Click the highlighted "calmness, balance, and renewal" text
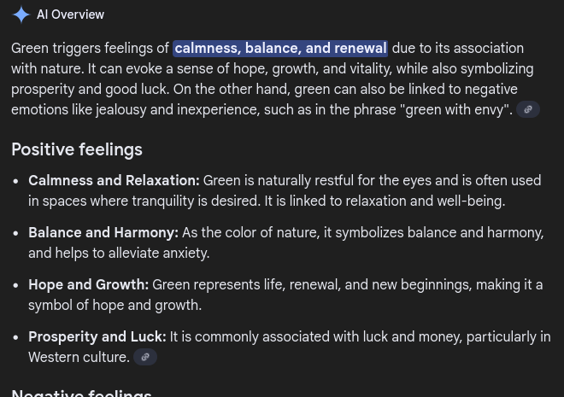The height and width of the screenshot is (397, 564). (280, 49)
